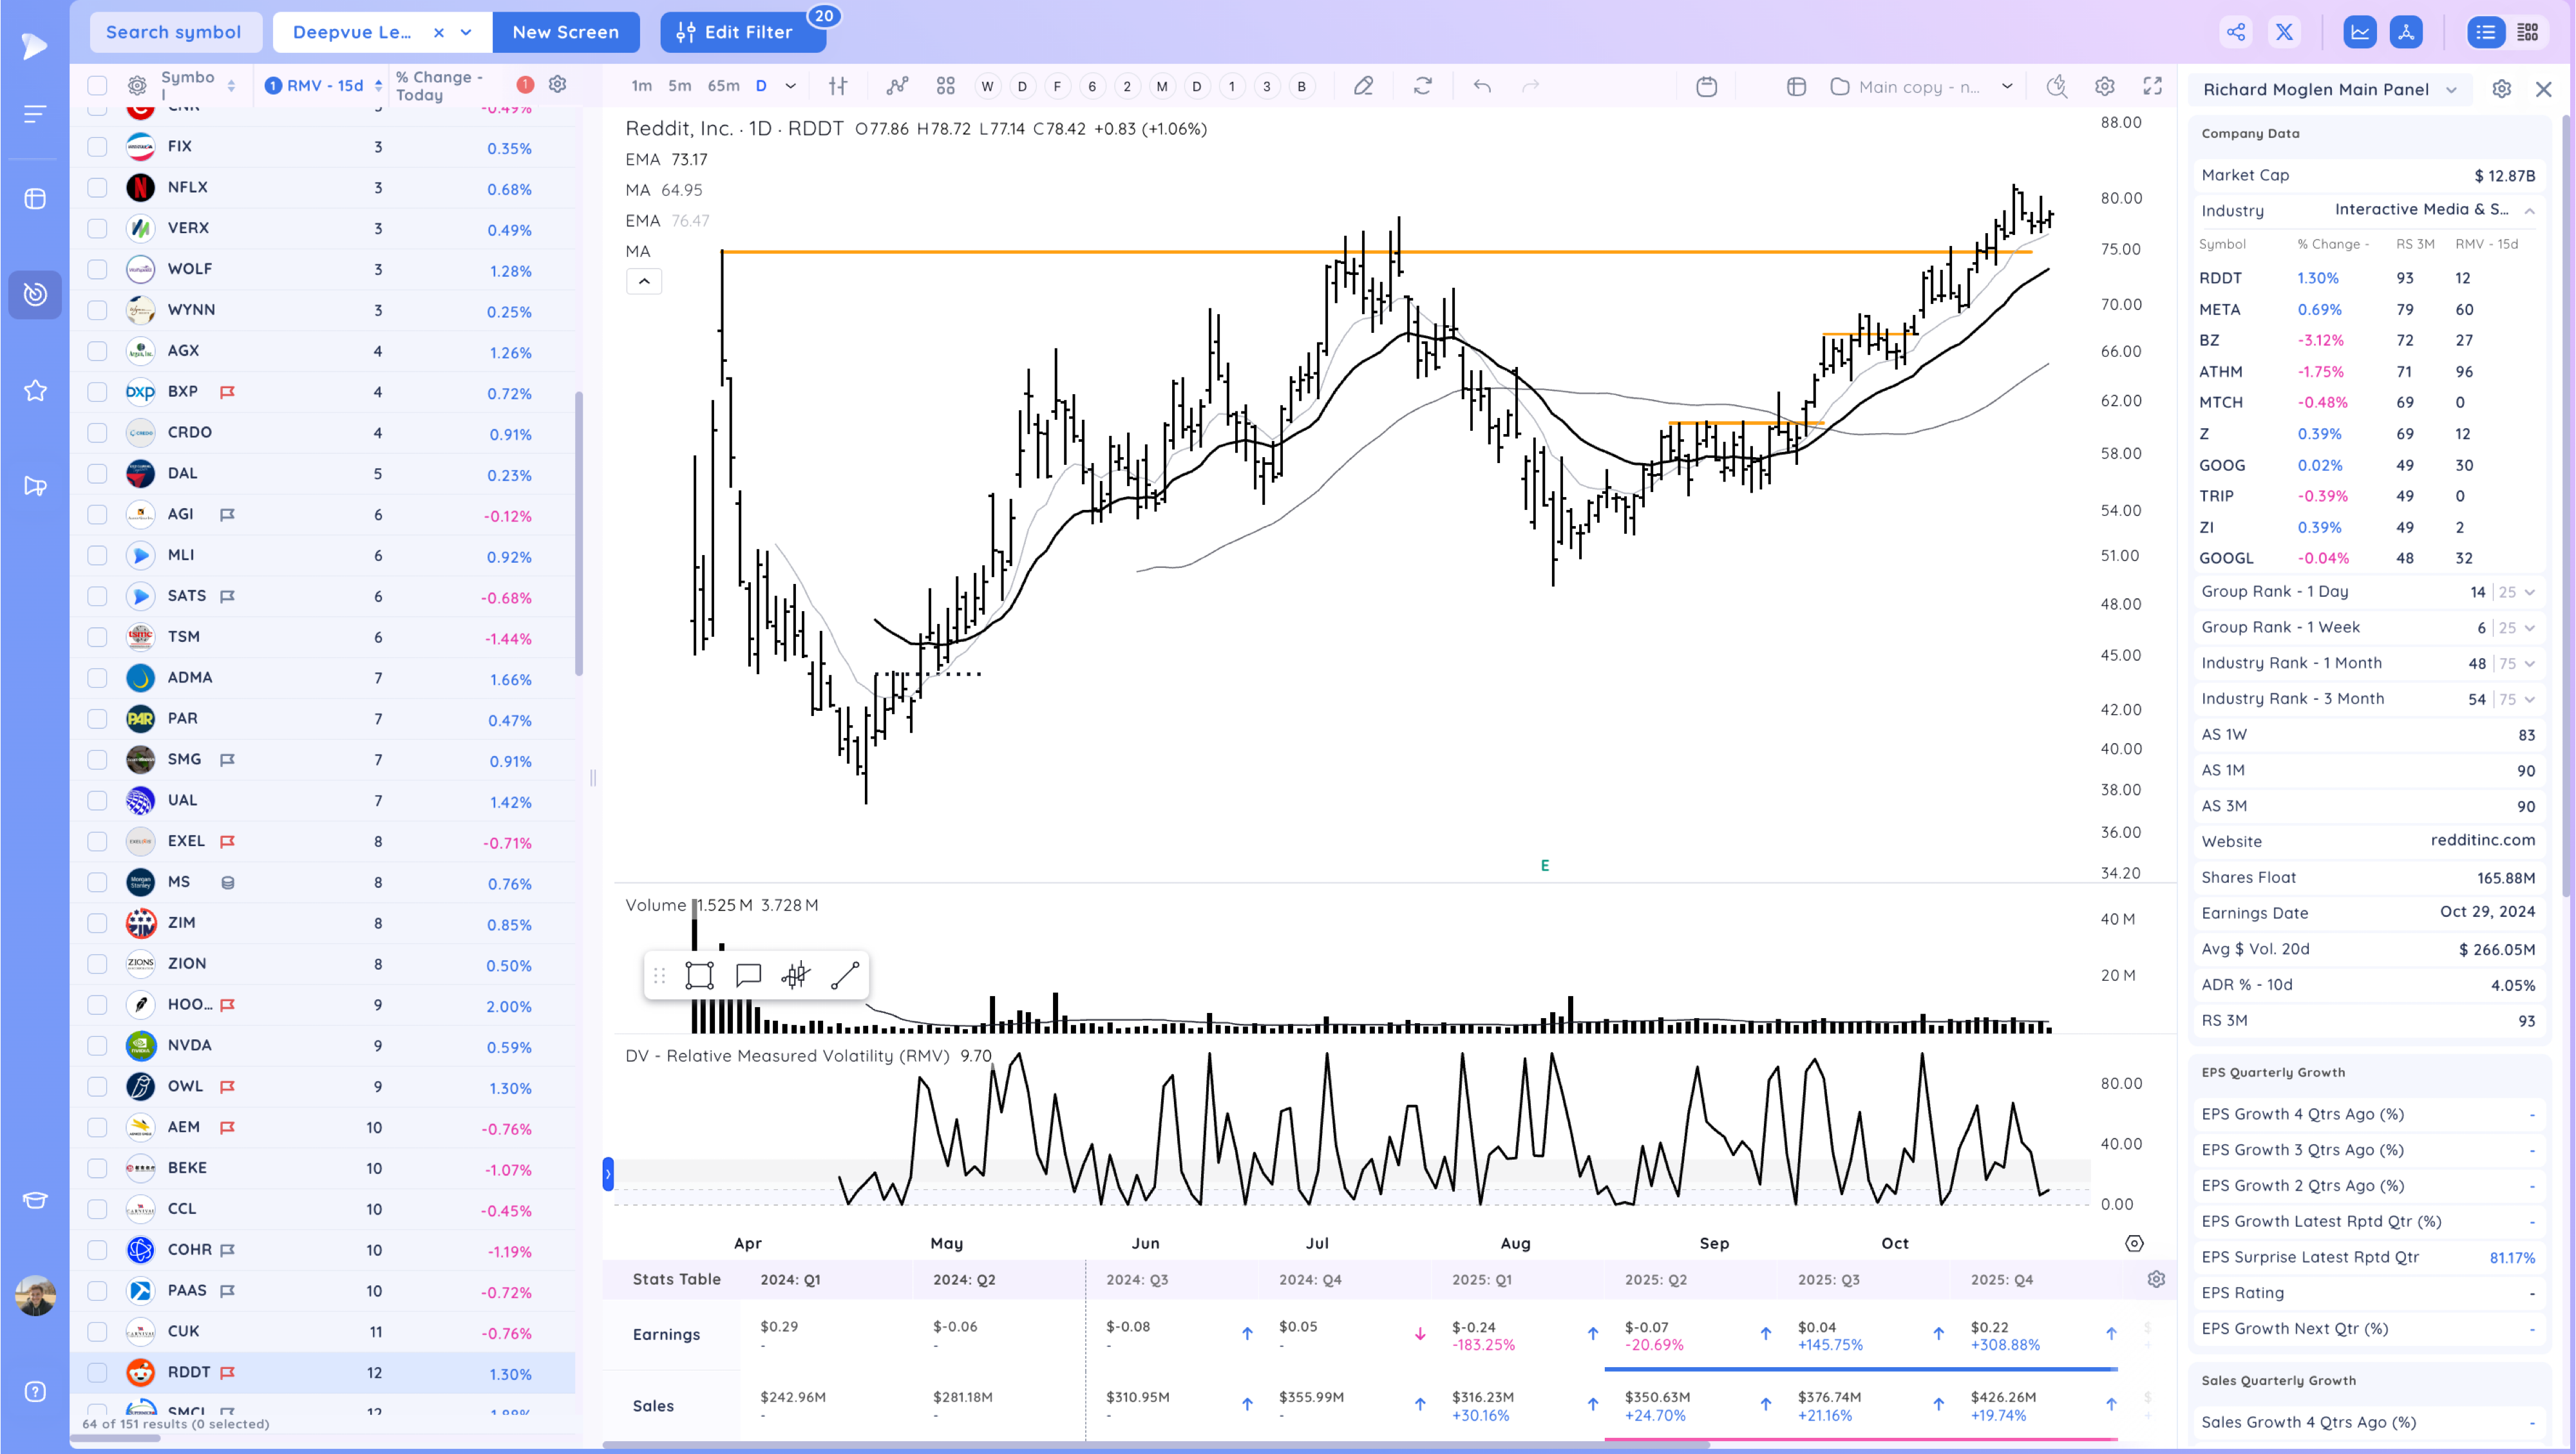Select the rectangle drawing tool

click(x=699, y=975)
